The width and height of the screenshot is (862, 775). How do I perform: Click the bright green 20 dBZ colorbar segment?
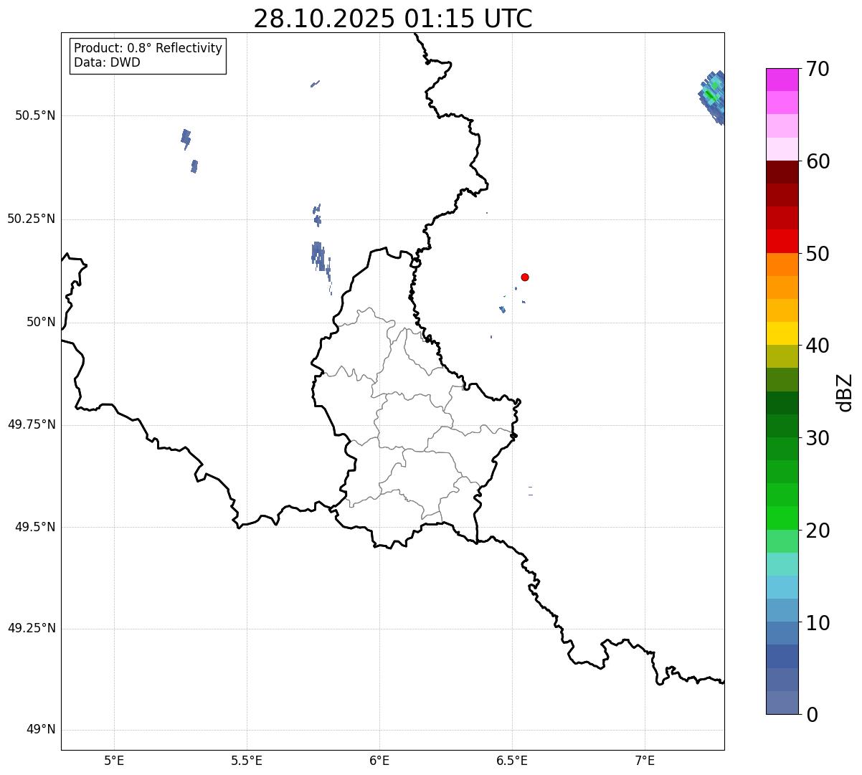pyautogui.click(x=782, y=518)
